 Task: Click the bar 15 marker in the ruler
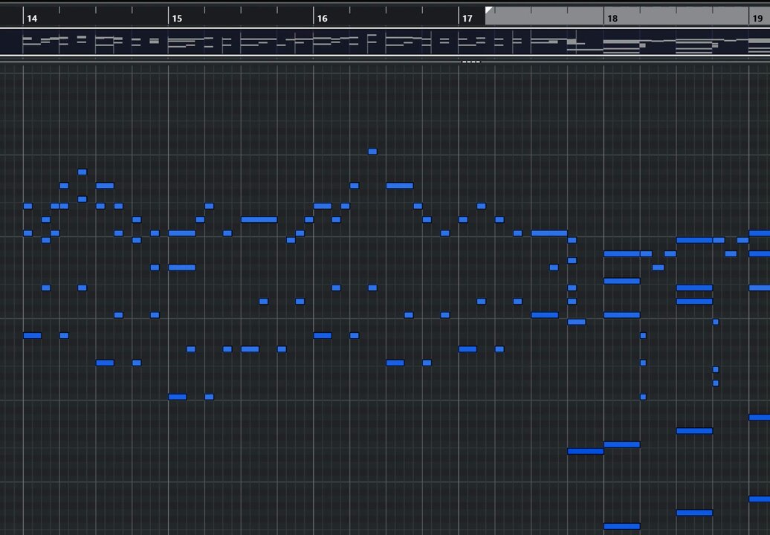pos(177,19)
